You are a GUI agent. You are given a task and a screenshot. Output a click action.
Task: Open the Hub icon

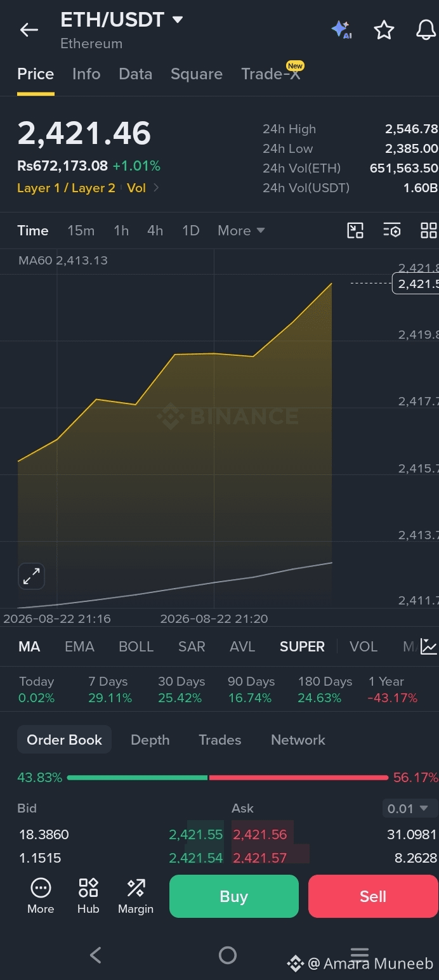[x=88, y=896]
